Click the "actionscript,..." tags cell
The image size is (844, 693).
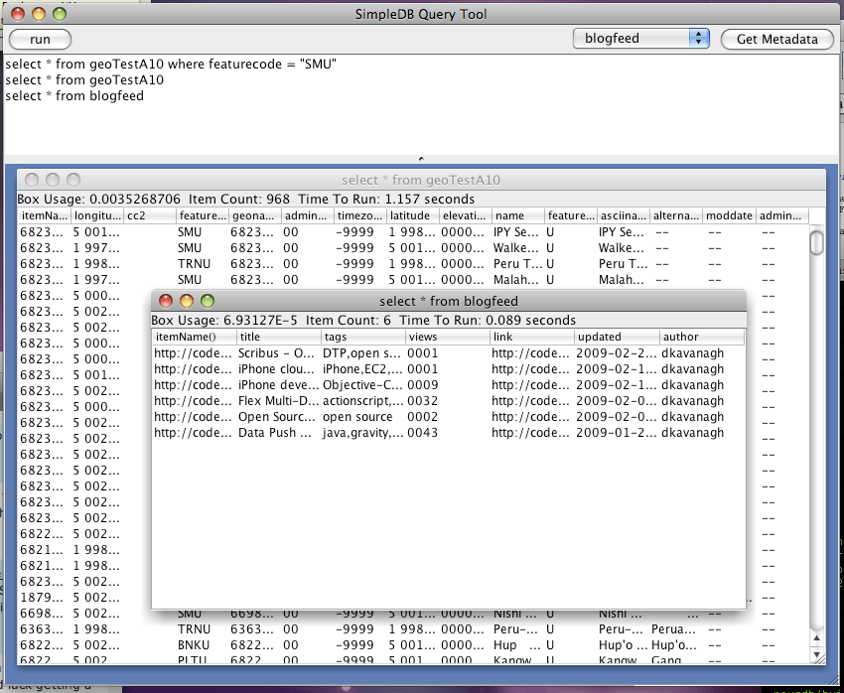(x=362, y=401)
